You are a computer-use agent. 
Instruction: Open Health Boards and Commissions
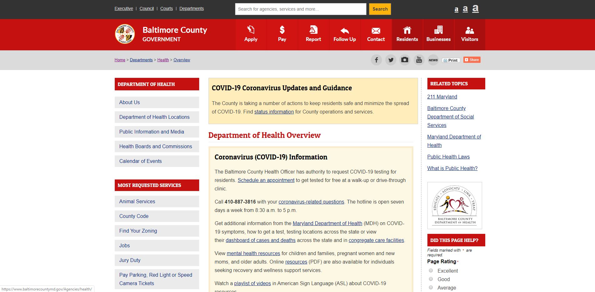click(157, 146)
